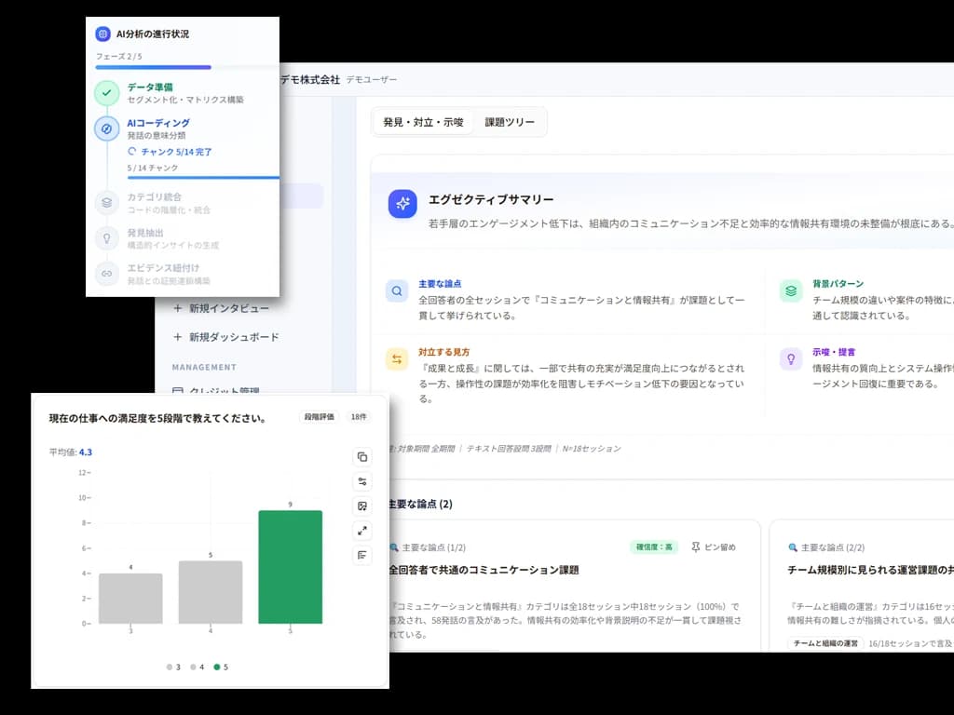The height and width of the screenshot is (715, 954).
Task: Click the デモユーザー label
Action: click(372, 80)
